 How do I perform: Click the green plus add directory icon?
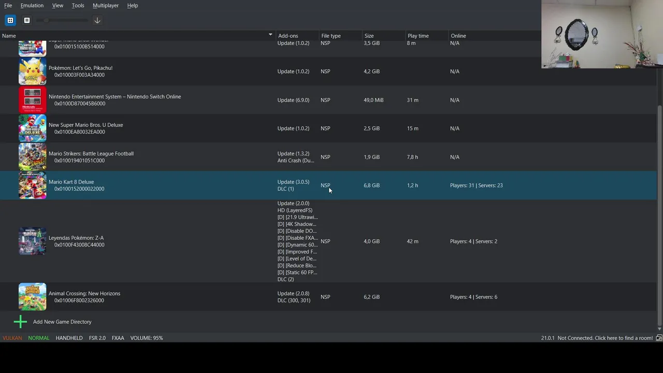[20, 322]
